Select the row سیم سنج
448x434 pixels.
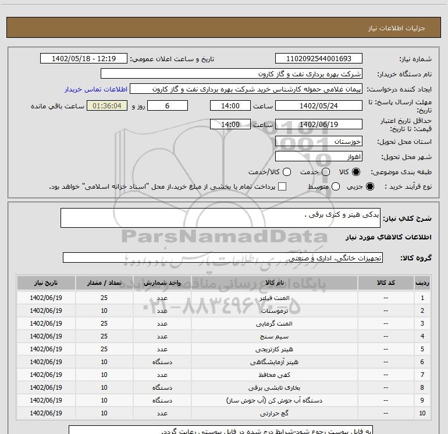[223, 337]
